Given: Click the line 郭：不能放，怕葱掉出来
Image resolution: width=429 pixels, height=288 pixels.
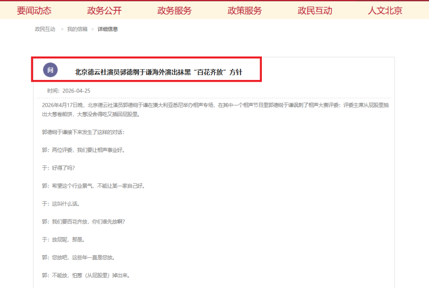Looking at the screenshot, I should point(86,275).
